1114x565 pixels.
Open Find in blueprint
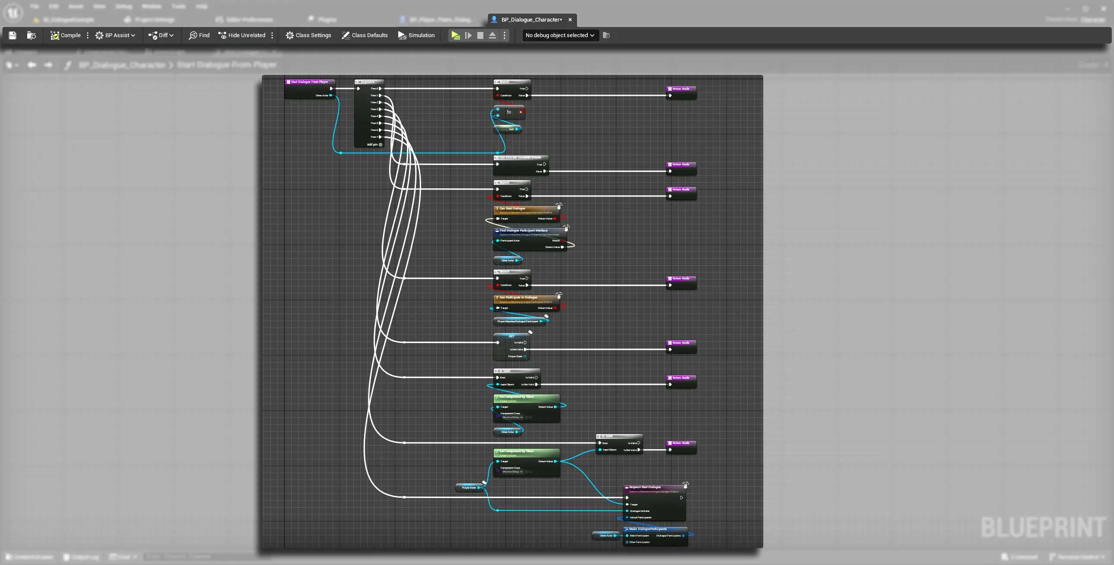199,35
